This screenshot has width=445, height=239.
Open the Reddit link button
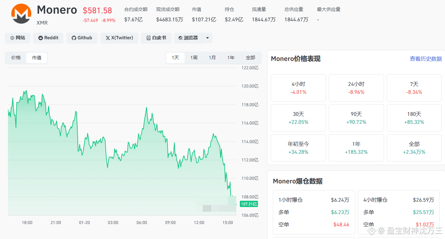pyautogui.click(x=48, y=38)
